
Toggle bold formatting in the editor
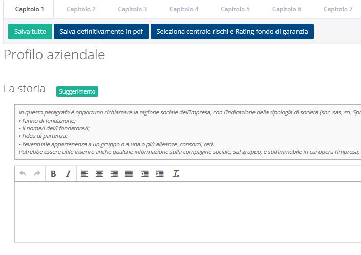coord(53,174)
